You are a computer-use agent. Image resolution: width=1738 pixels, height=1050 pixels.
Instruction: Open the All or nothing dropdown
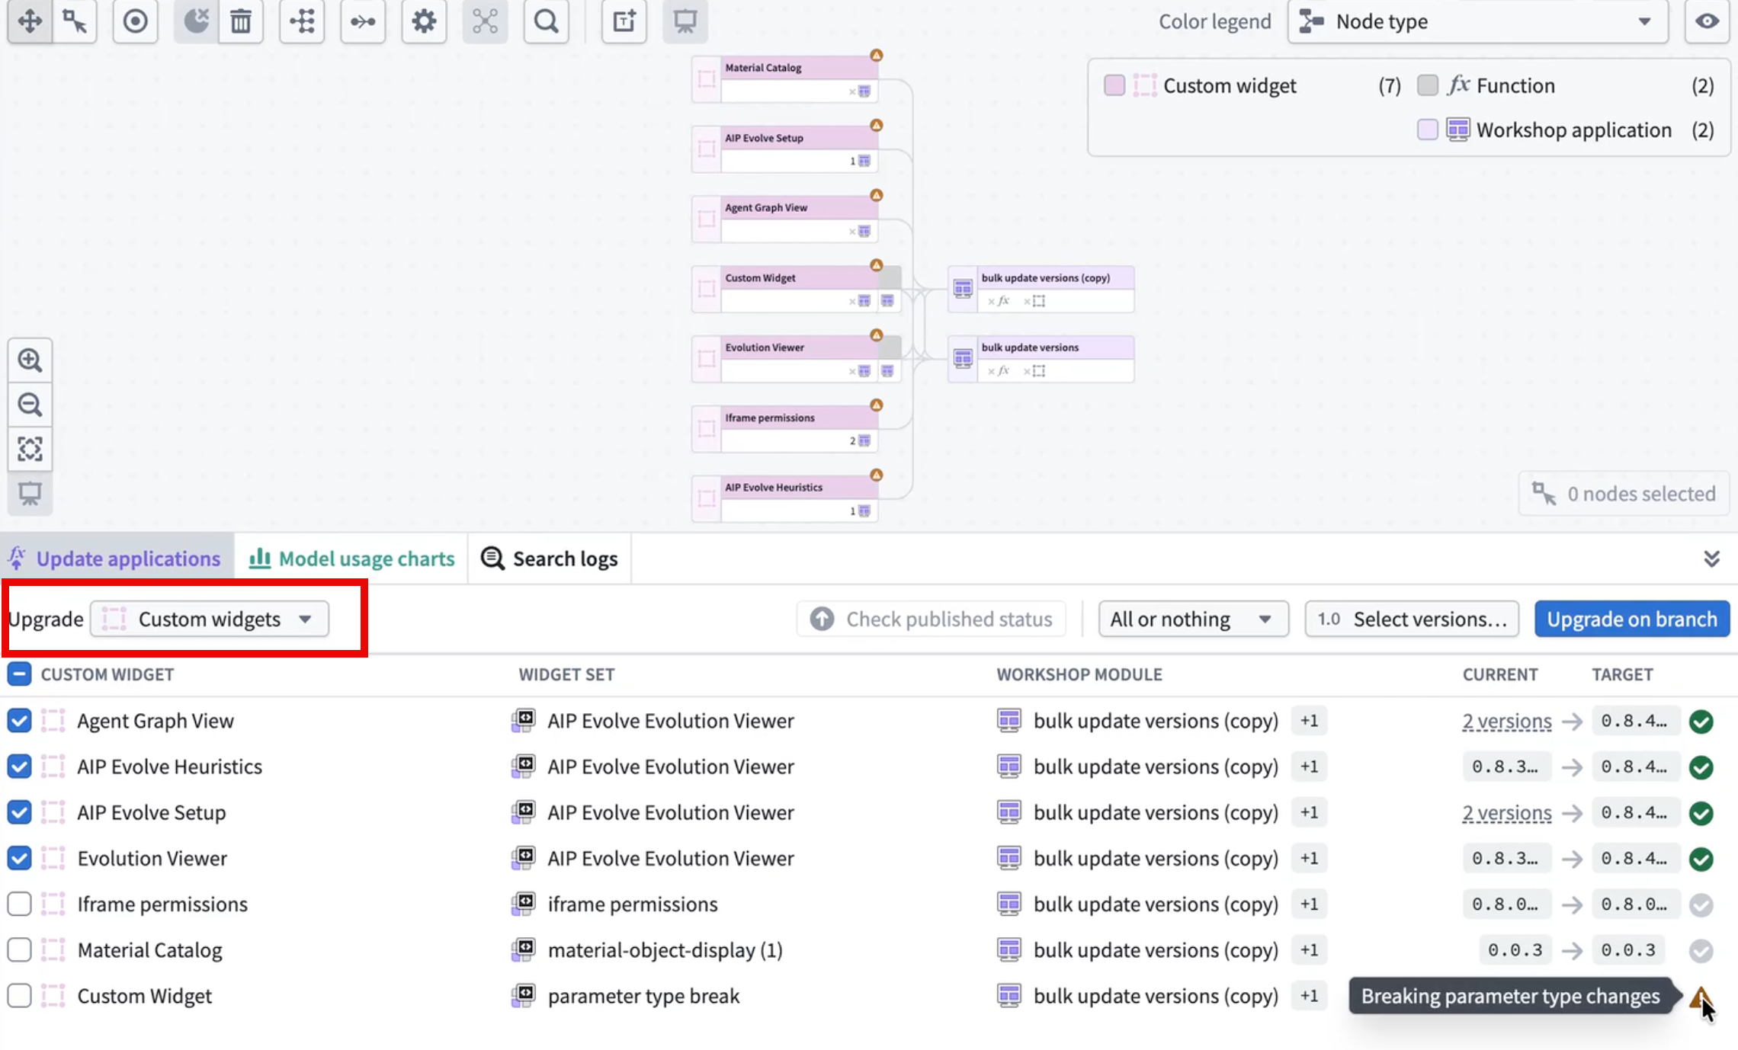click(1193, 619)
